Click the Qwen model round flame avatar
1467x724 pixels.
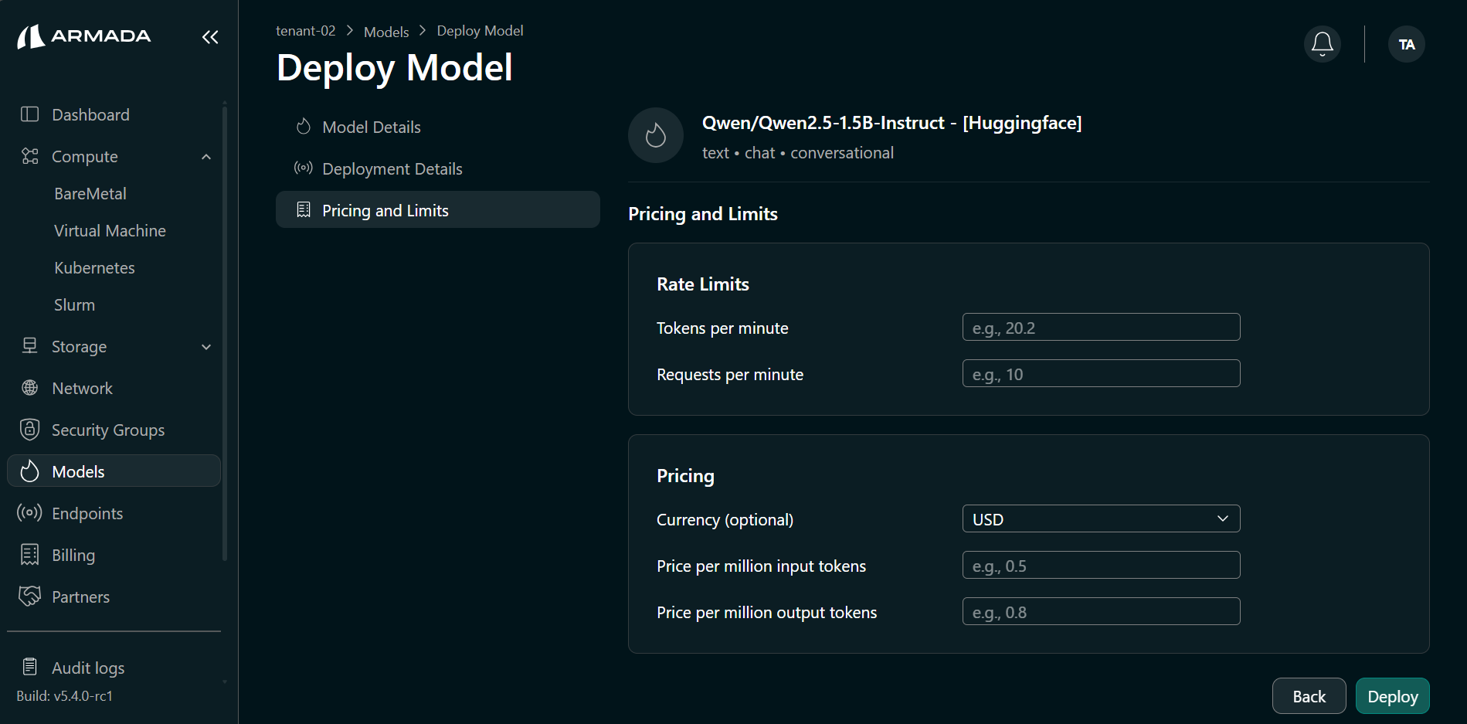[656, 135]
